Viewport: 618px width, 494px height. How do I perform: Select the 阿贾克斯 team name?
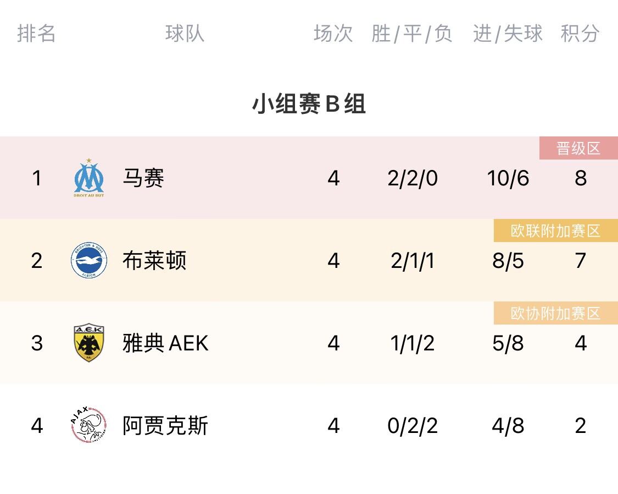165,426
